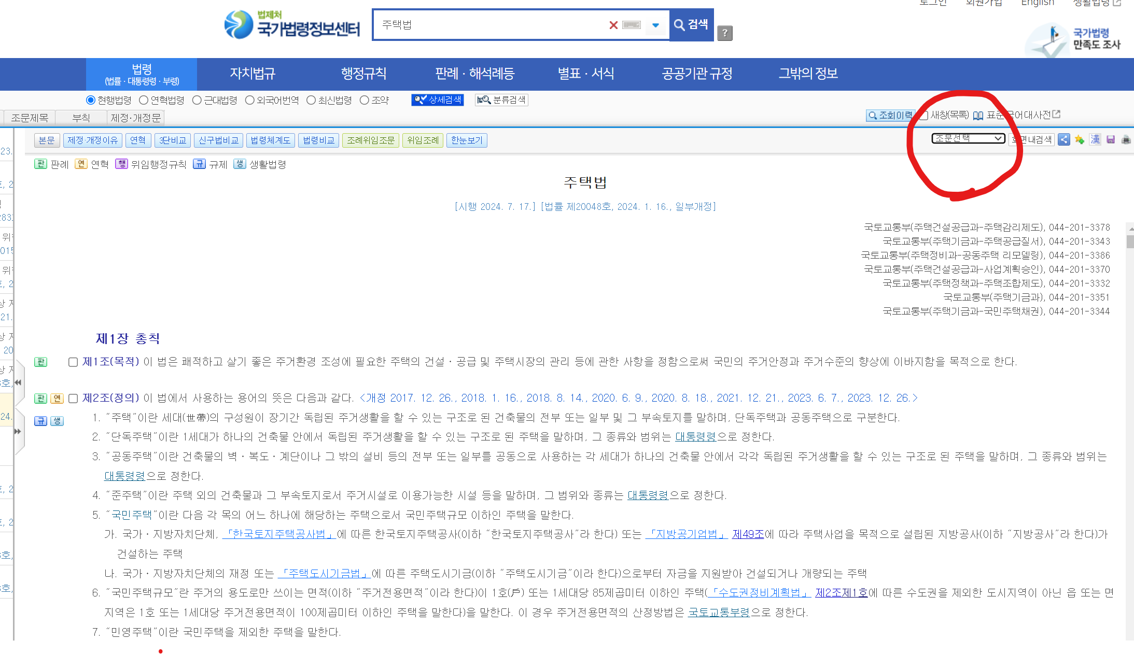Check the box for 제1조(목적)
This screenshot has width=1134, height=654.
(73, 362)
